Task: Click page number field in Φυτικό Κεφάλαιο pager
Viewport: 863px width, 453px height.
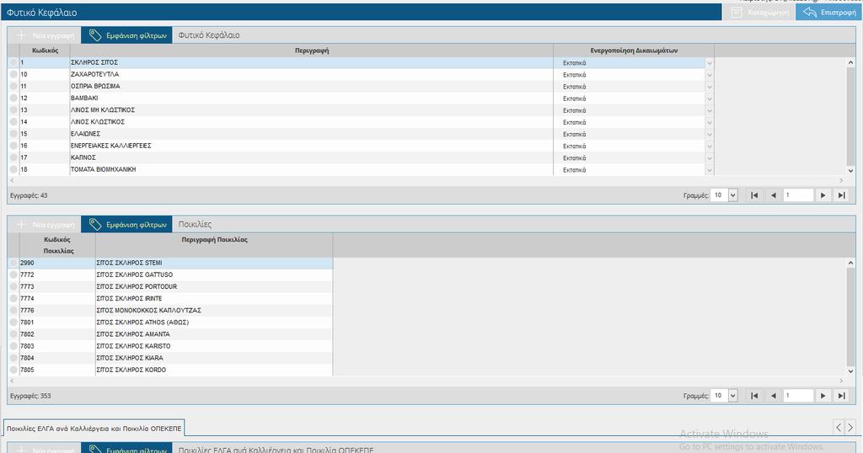Action: (799, 195)
